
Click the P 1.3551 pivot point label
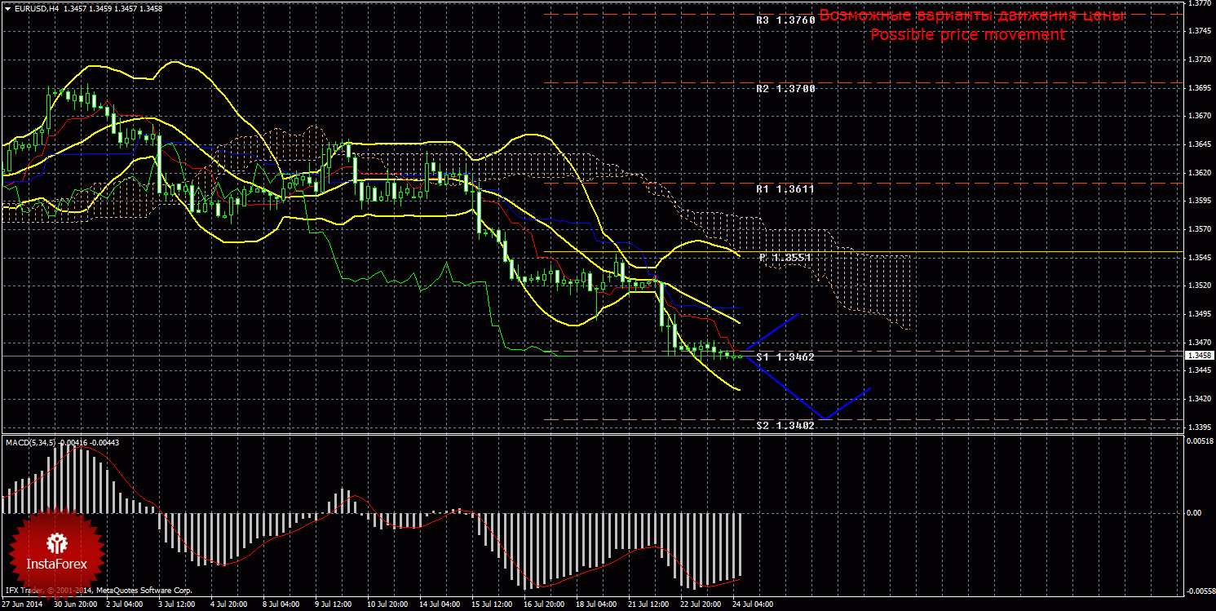coord(785,258)
